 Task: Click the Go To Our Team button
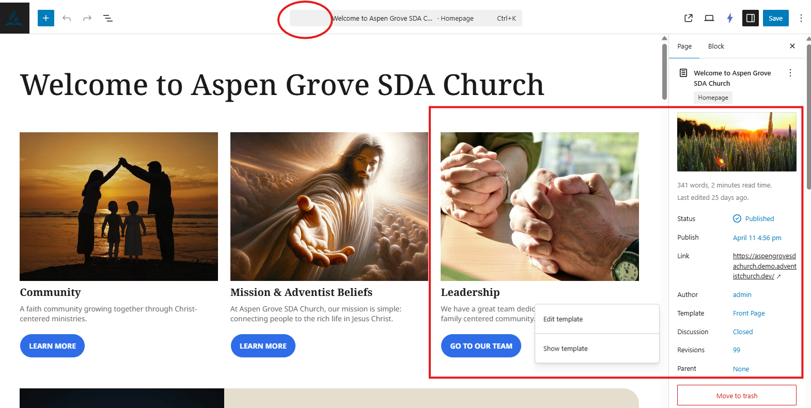(481, 346)
